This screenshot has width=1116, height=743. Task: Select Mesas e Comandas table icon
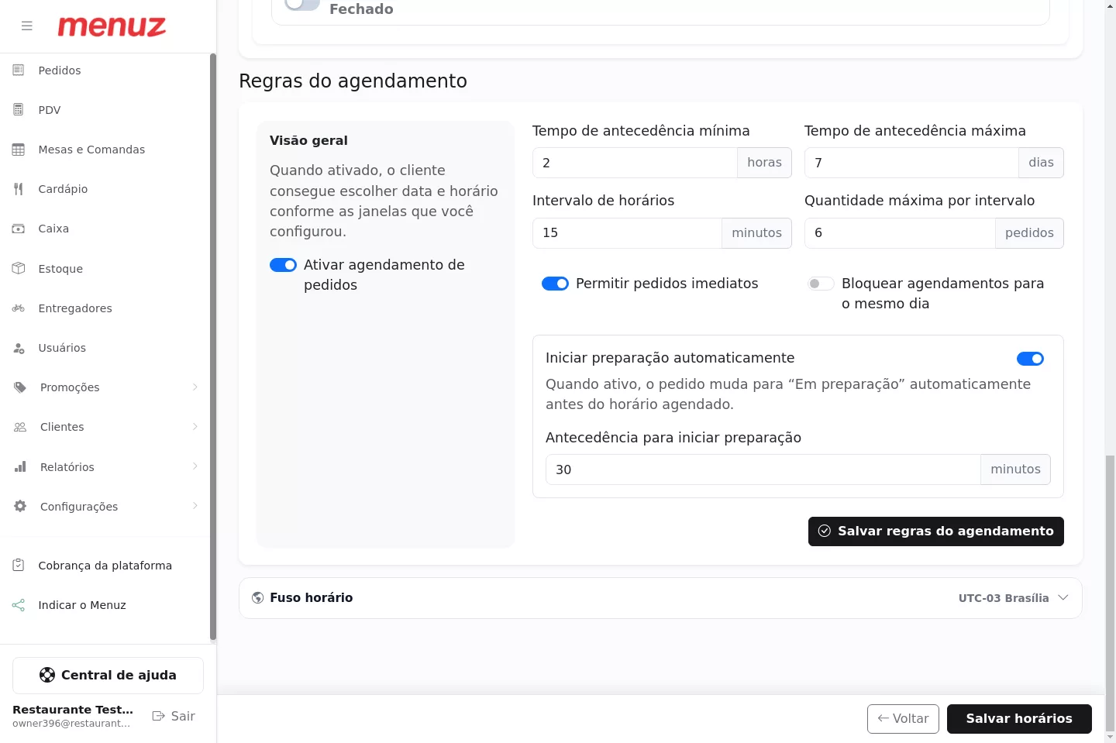(x=19, y=150)
